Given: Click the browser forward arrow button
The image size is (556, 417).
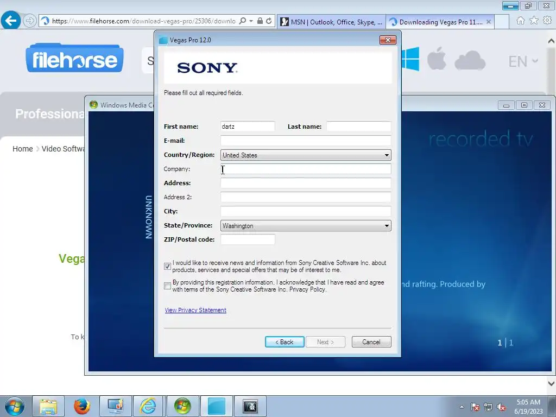Looking at the screenshot, I should (30, 21).
